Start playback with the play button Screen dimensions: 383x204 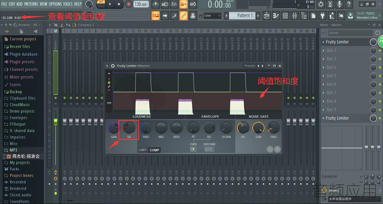[110, 4]
